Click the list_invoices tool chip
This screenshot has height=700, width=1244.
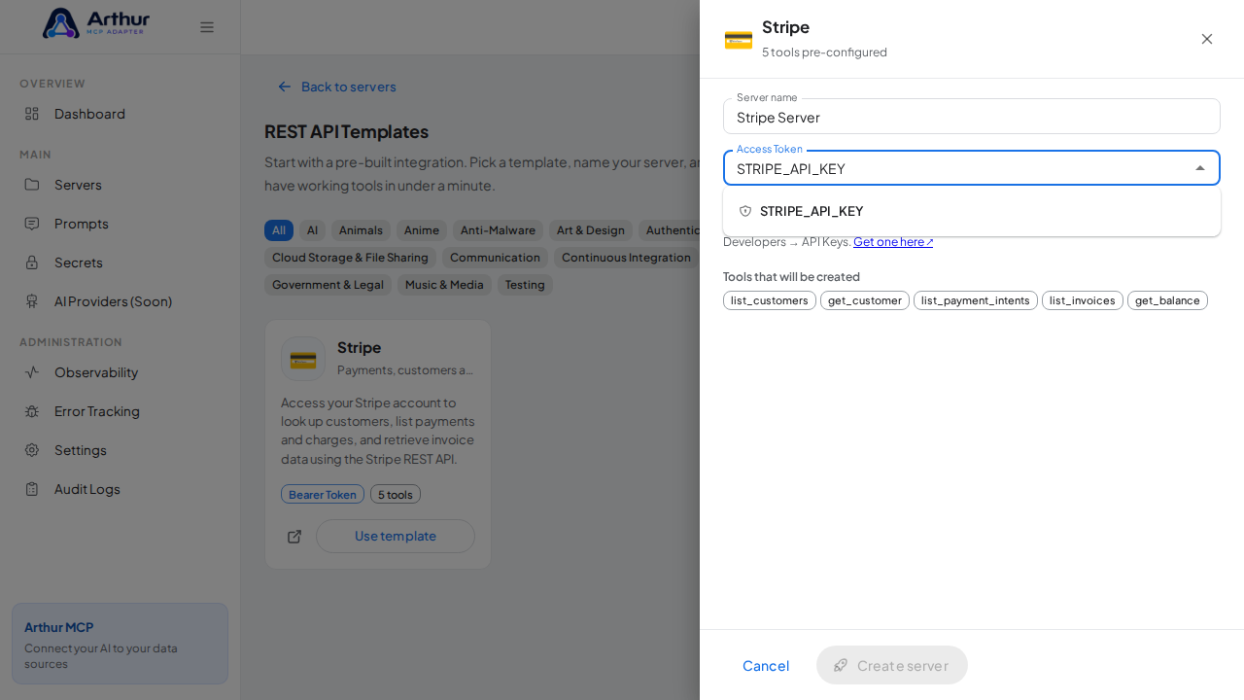click(1083, 300)
